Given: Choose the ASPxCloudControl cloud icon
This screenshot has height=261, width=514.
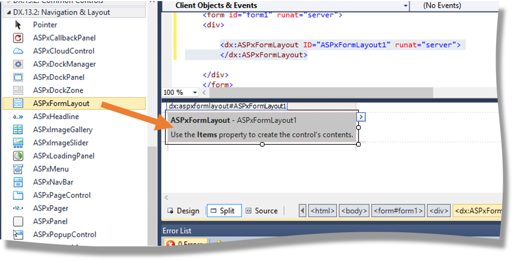Looking at the screenshot, I should pyautogui.click(x=18, y=51).
